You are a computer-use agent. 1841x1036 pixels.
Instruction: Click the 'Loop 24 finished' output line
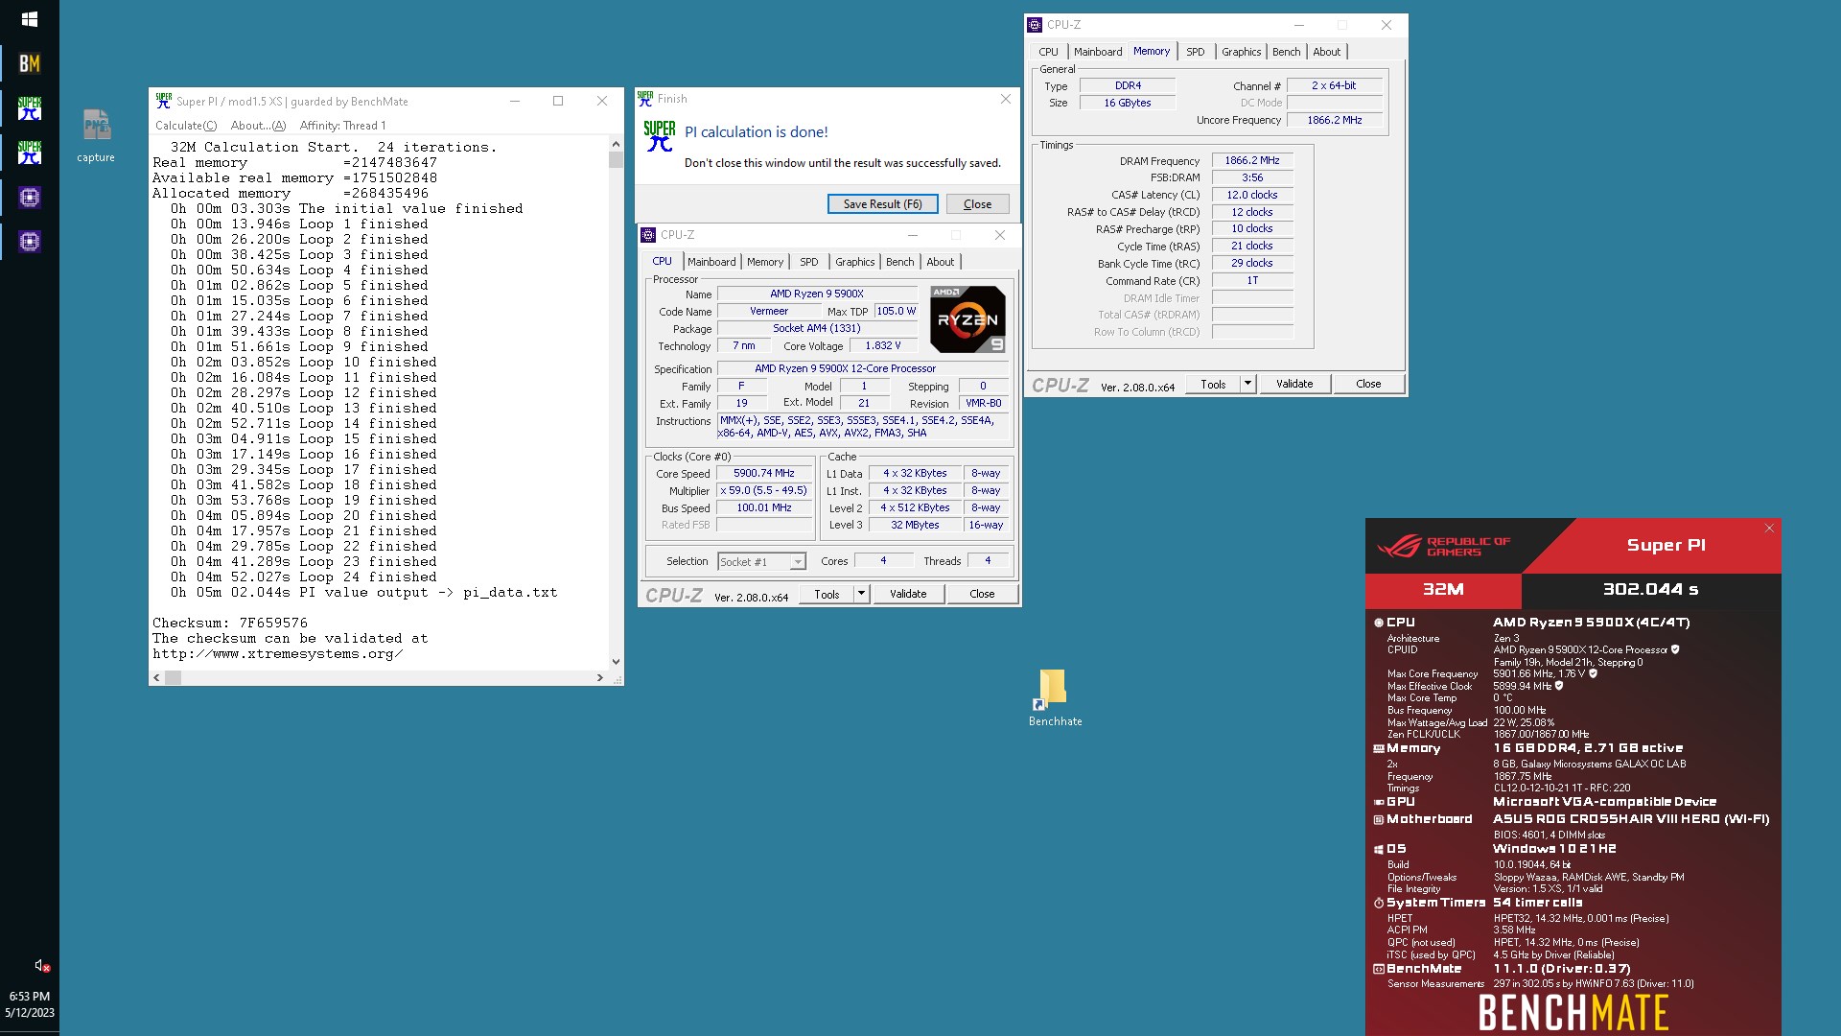pos(304,577)
